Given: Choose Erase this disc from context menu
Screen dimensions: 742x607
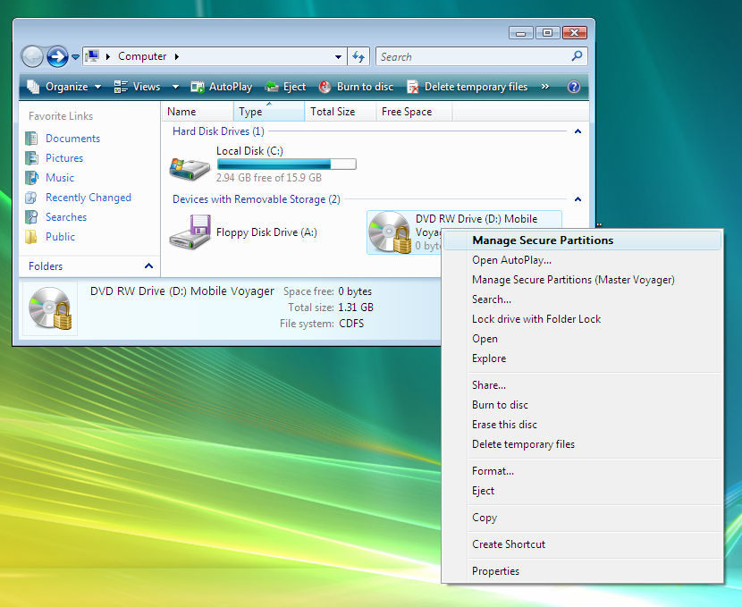Looking at the screenshot, I should click(582, 425).
